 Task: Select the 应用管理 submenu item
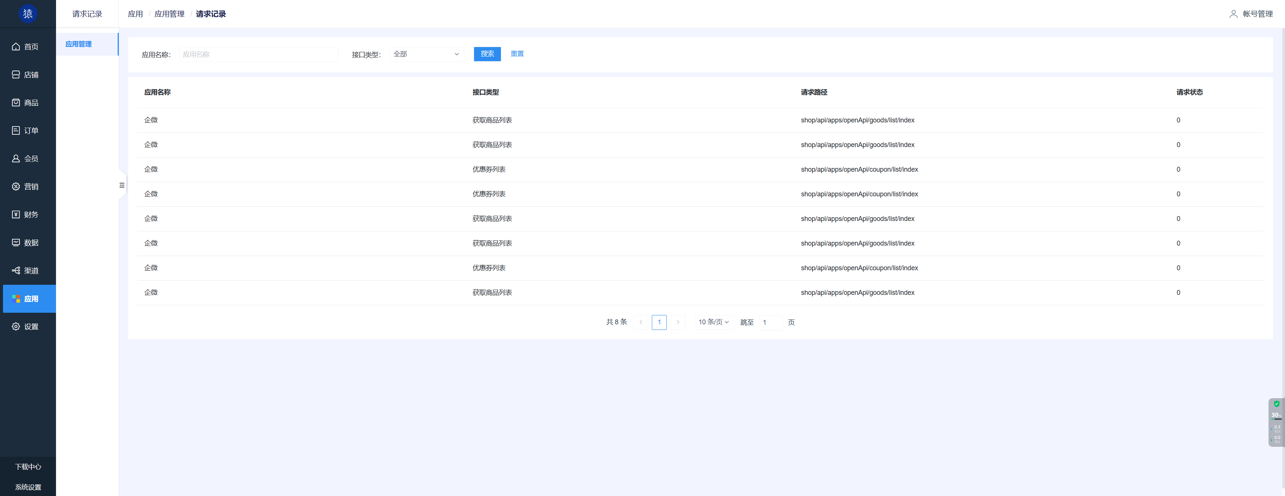(79, 44)
